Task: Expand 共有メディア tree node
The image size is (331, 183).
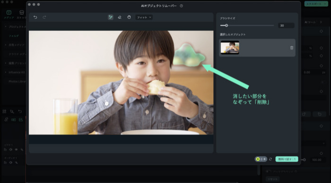Action: click(6, 45)
